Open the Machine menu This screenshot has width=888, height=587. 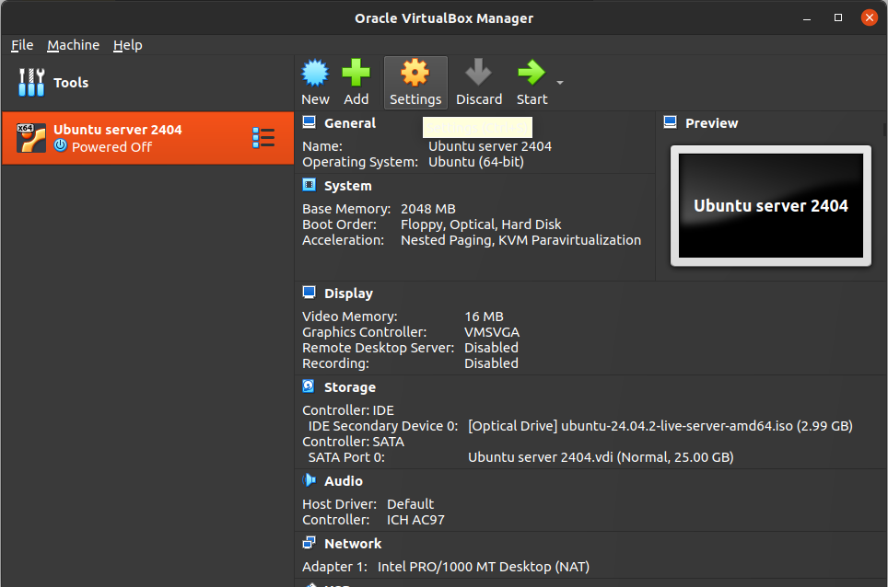pyautogui.click(x=73, y=45)
